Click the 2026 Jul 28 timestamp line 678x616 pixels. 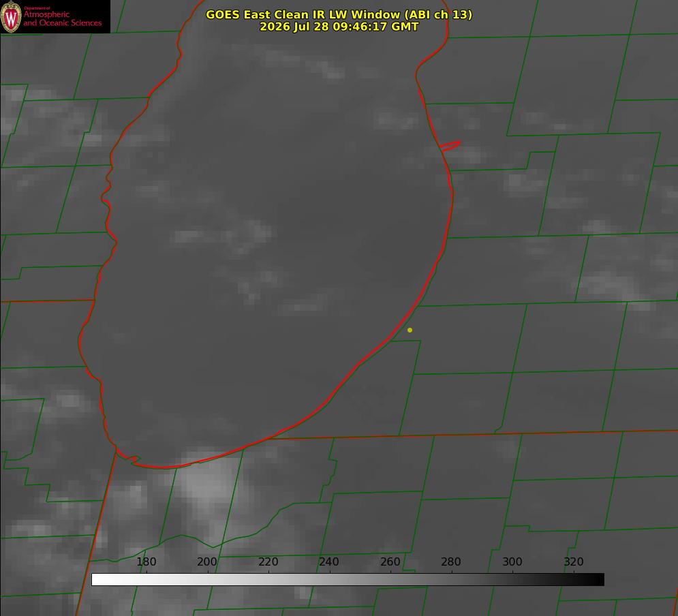coord(339,27)
